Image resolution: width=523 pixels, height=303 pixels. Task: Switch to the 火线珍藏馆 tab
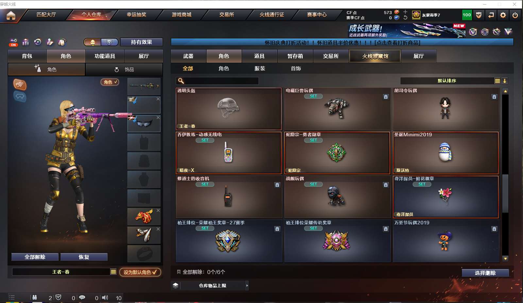(375, 56)
